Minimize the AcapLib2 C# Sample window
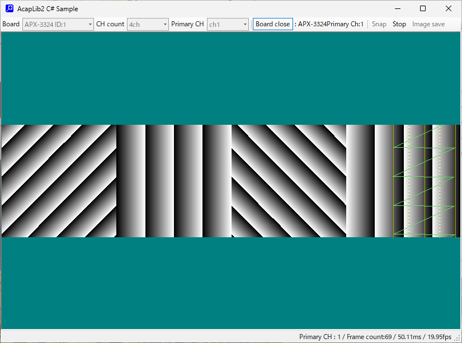This screenshot has width=462, height=343. click(x=397, y=8)
